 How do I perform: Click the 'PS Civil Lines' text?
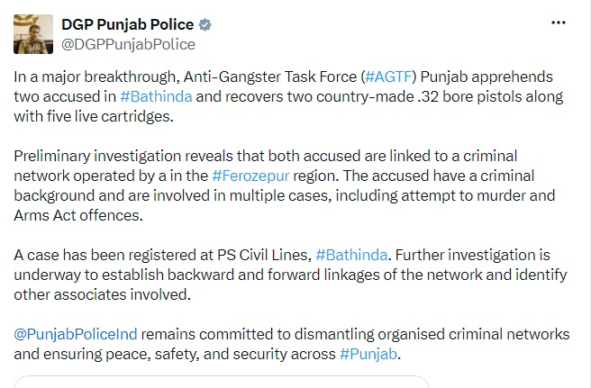point(263,255)
